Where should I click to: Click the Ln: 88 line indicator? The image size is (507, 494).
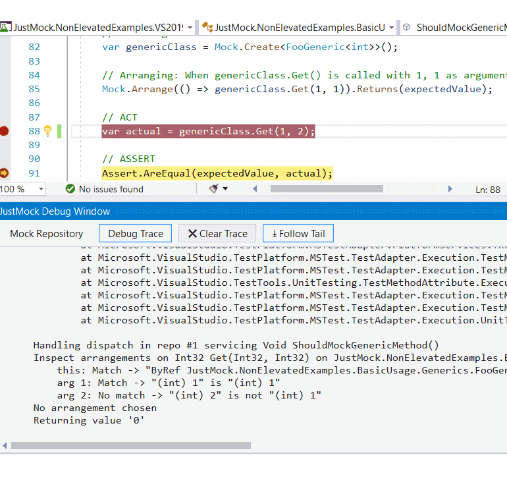click(x=488, y=190)
